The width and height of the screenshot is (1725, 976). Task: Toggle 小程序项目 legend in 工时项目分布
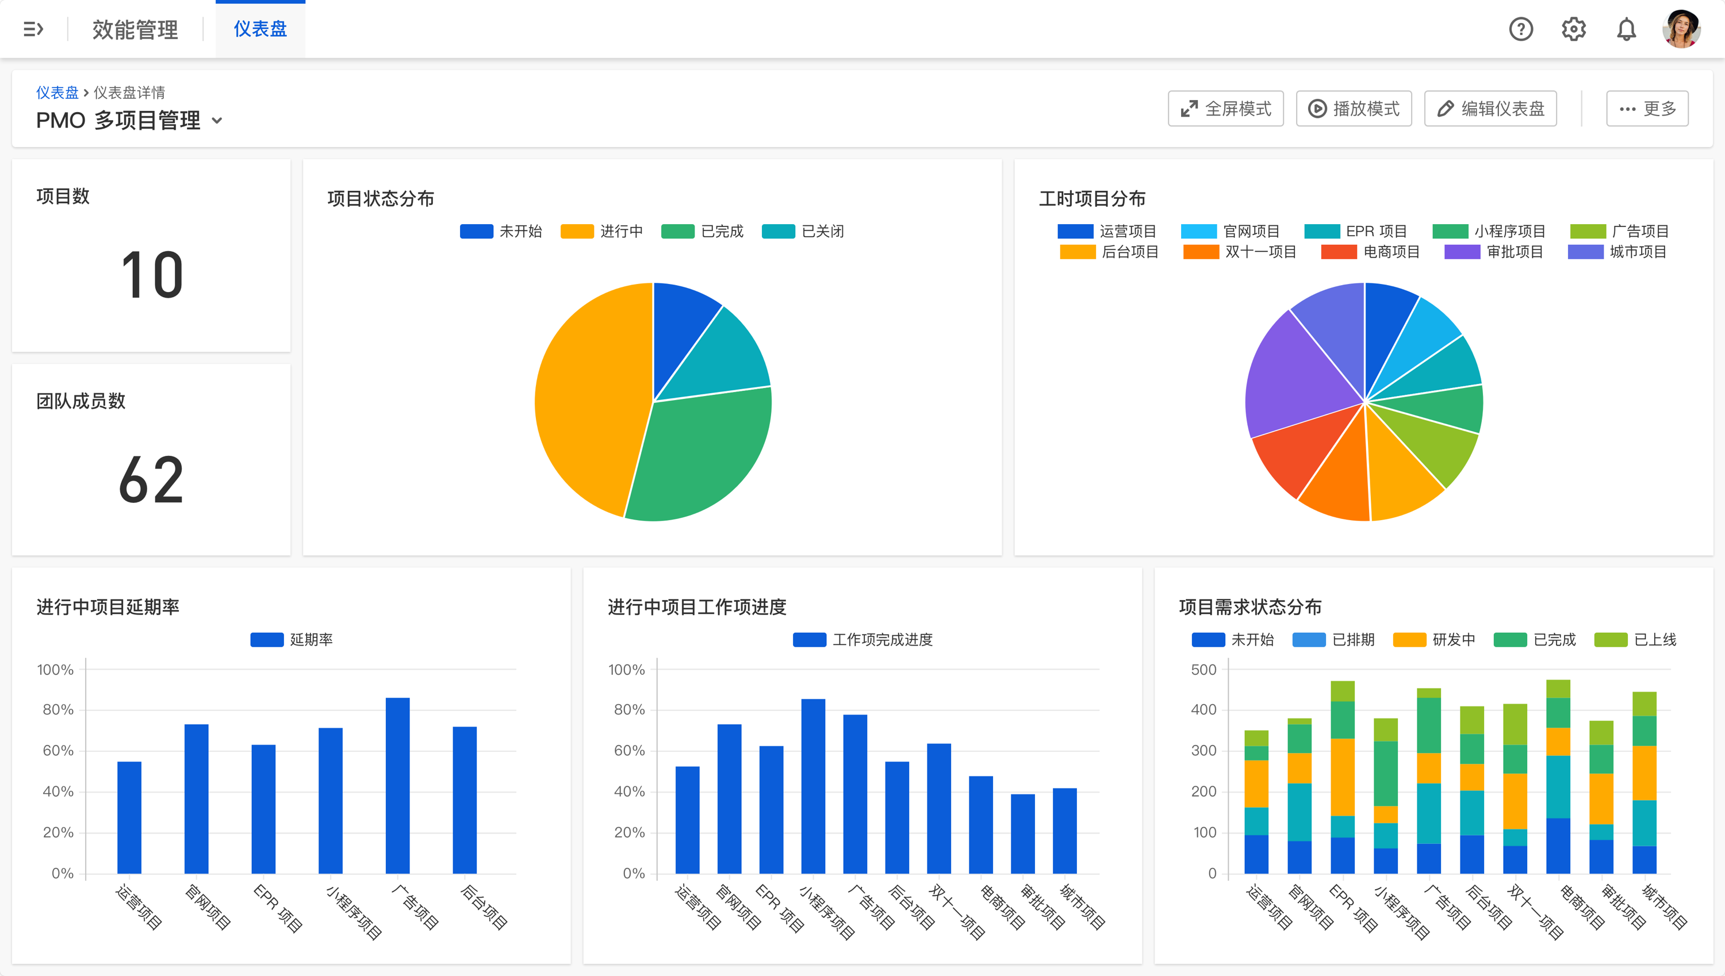click(1489, 231)
